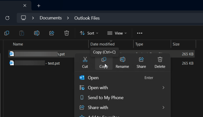Sort by the Type column header
The width and height of the screenshot is (203, 117).
[139, 44]
